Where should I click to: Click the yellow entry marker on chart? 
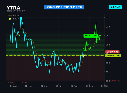[x=84, y=55]
